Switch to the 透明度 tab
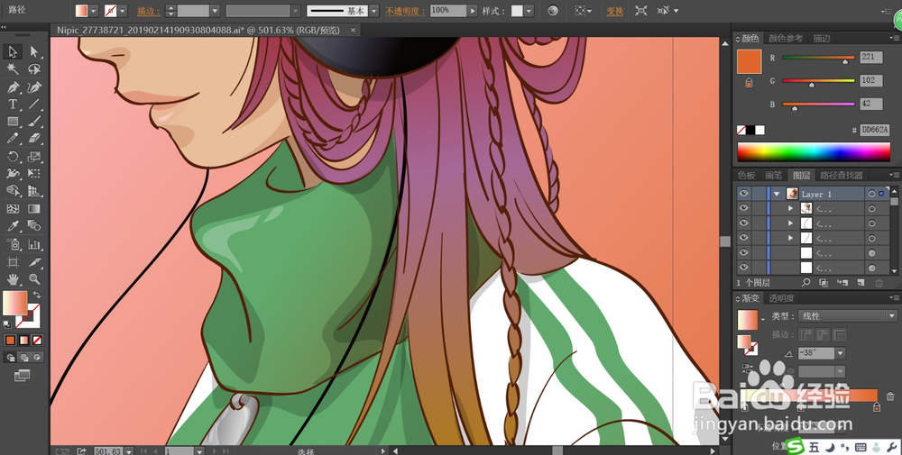This screenshot has width=902, height=455. tap(782, 297)
